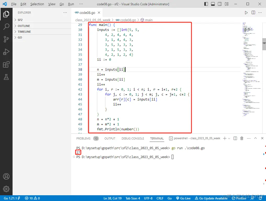Image resolution: width=266 pixels, height=201 pixels.
Task: Open Explorer Views and More Actions
Action: [x=65, y=13]
